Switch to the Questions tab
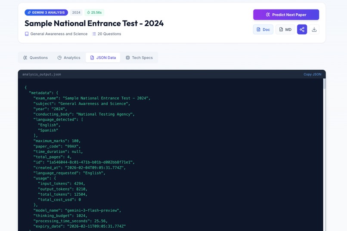Screen dimensions: 347x231 click(35, 58)
